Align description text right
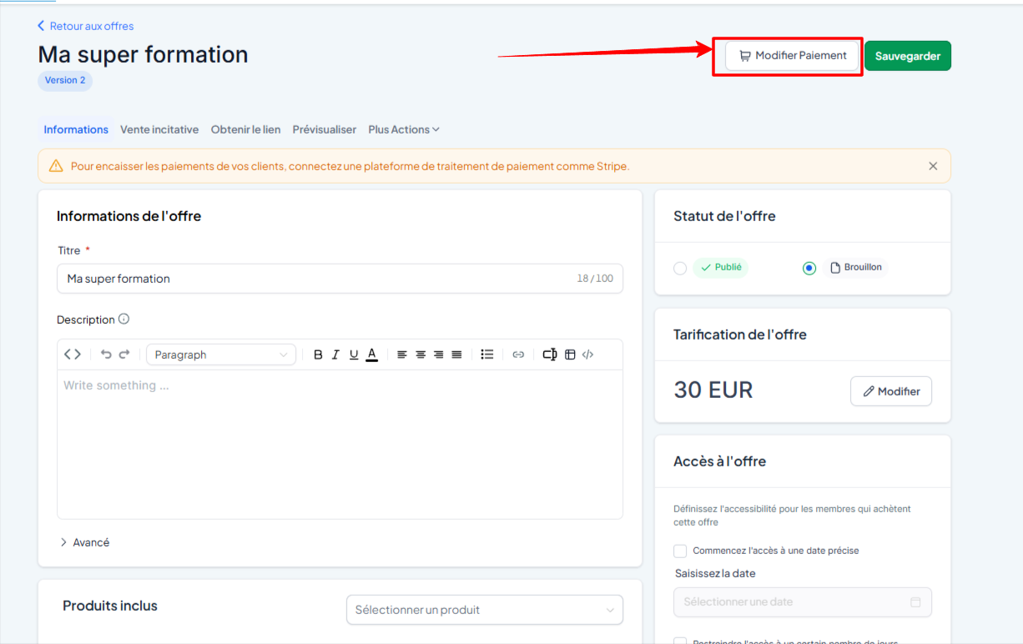 (x=439, y=355)
